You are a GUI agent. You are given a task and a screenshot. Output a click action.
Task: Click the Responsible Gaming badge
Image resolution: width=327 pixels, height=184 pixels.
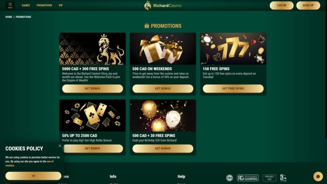pyautogui.click(x=248, y=178)
